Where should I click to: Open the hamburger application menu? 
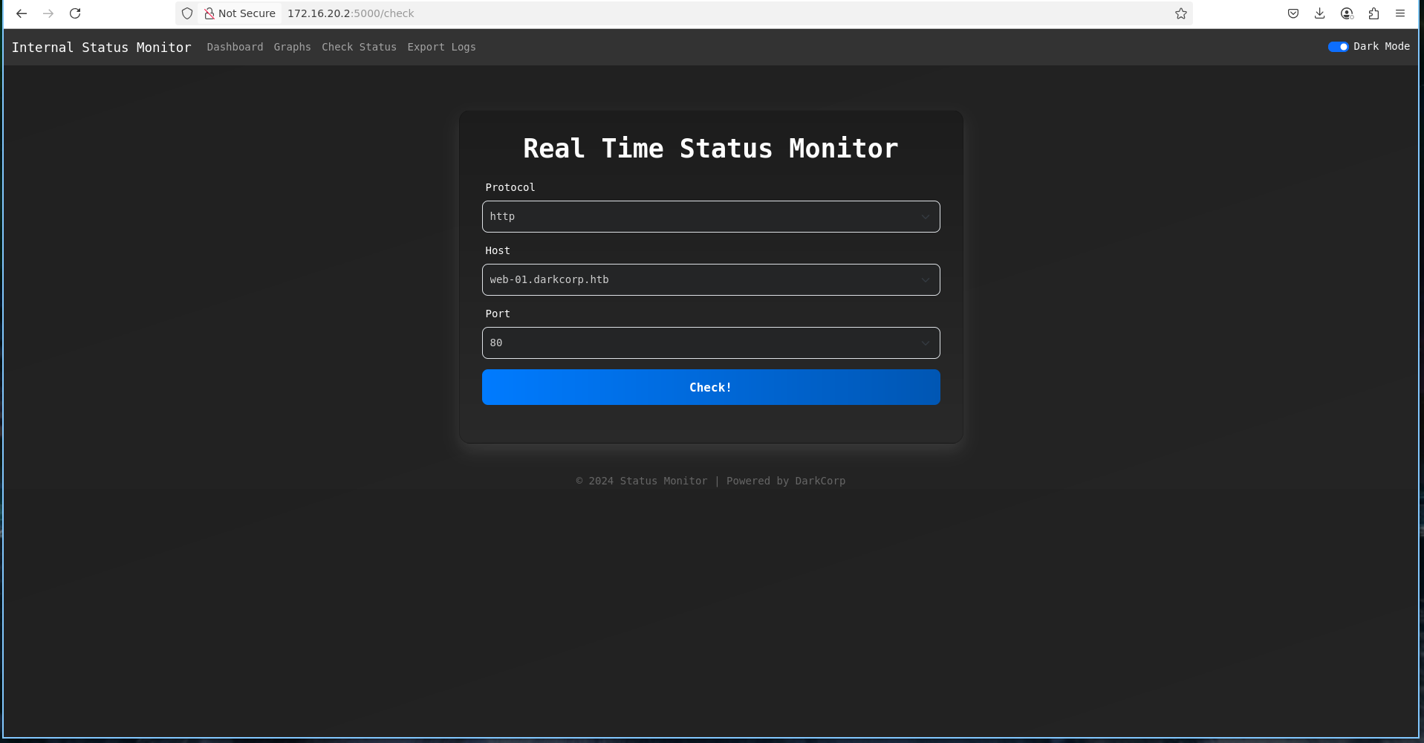(x=1400, y=13)
